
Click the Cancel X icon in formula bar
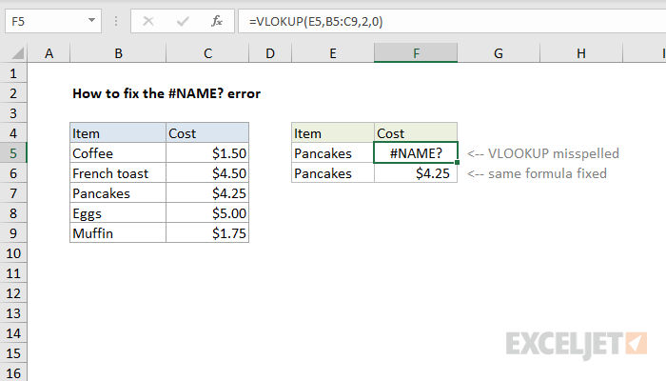click(148, 21)
